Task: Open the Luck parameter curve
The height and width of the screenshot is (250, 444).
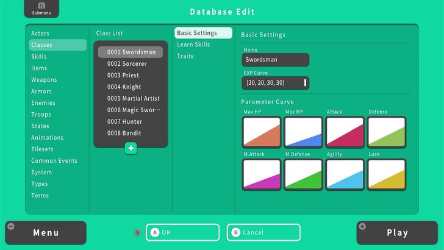Action: tap(387, 174)
